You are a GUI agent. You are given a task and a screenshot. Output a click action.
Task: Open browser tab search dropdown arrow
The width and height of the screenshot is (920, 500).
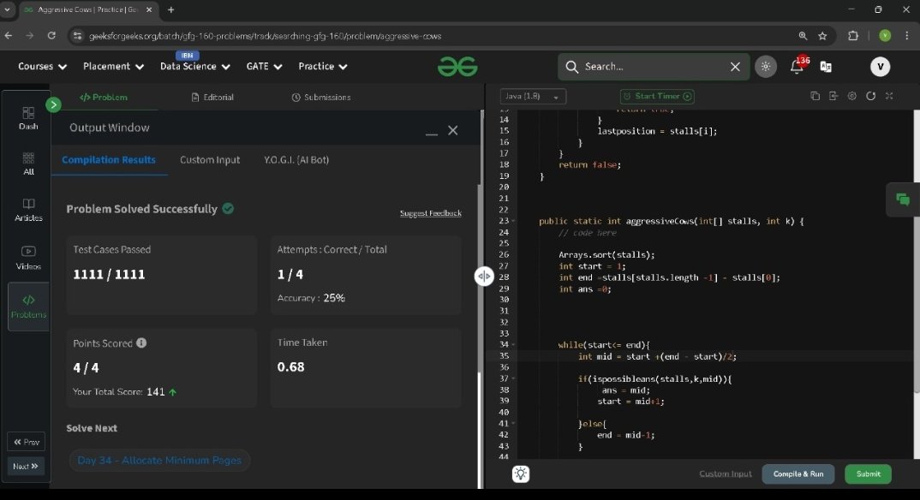7,10
